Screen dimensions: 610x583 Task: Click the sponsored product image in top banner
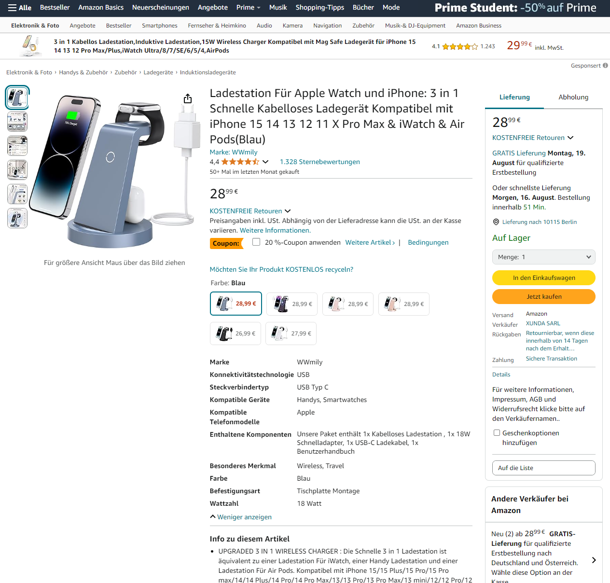pyautogui.click(x=30, y=46)
